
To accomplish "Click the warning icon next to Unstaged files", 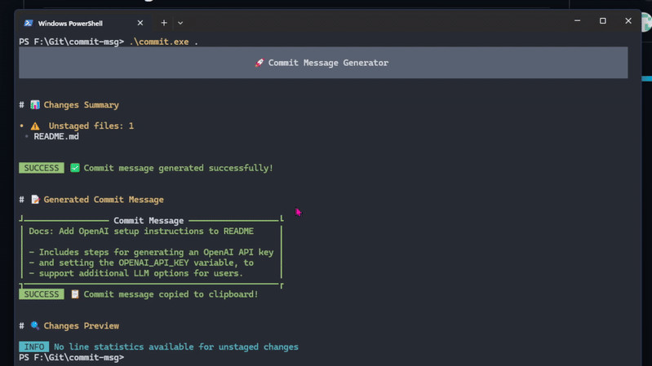I will pos(35,126).
